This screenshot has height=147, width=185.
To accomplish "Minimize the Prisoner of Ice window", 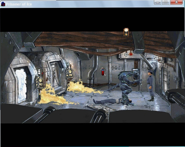I will tap(157, 2).
